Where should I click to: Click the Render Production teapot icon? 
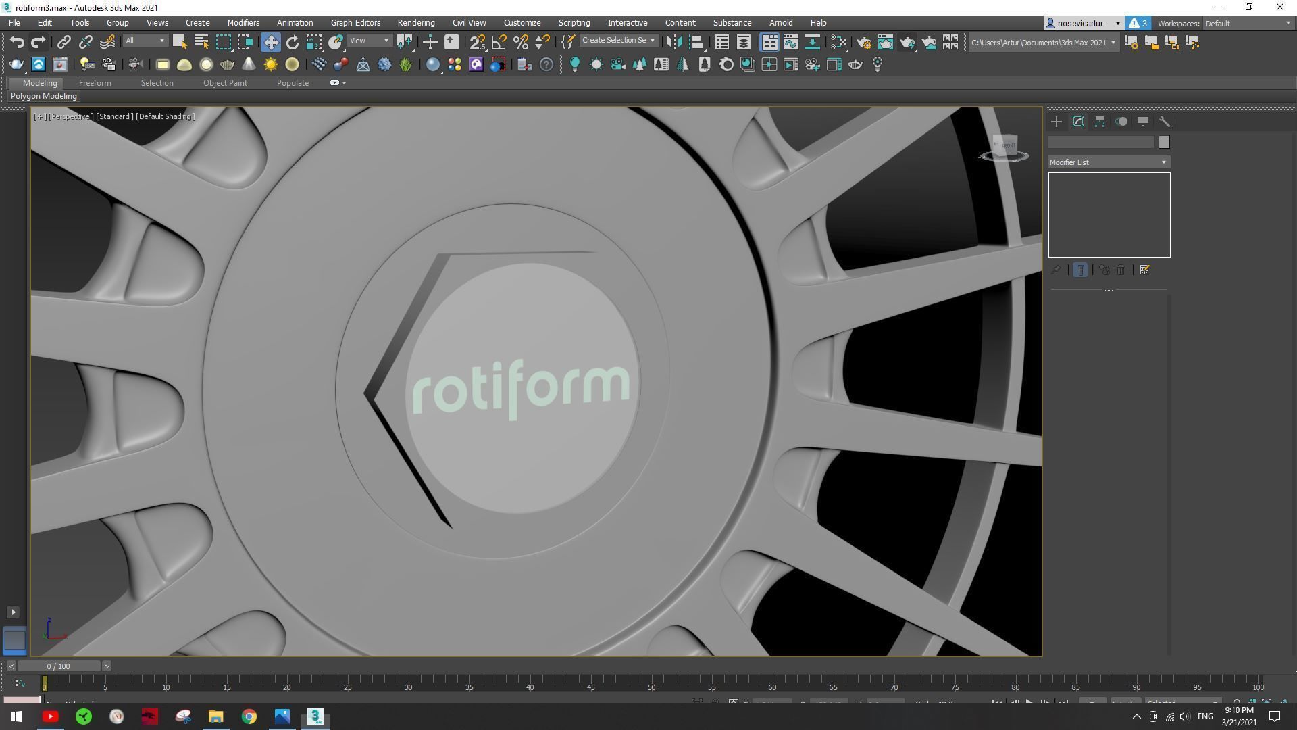[x=907, y=42]
